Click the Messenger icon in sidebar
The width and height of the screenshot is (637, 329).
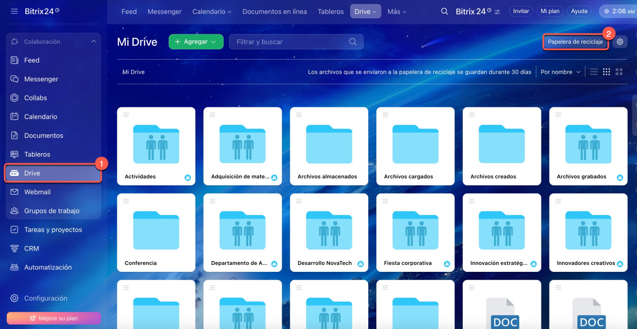[14, 79]
